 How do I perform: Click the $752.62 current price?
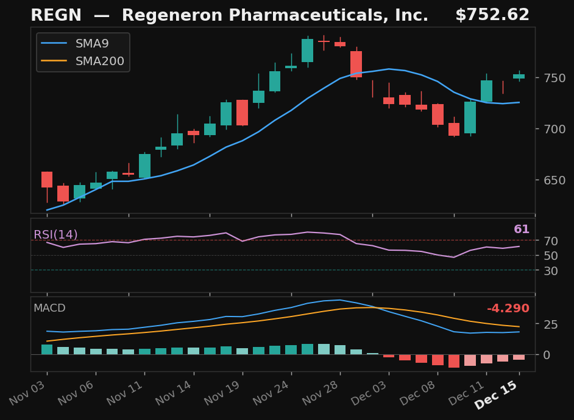tap(492, 15)
